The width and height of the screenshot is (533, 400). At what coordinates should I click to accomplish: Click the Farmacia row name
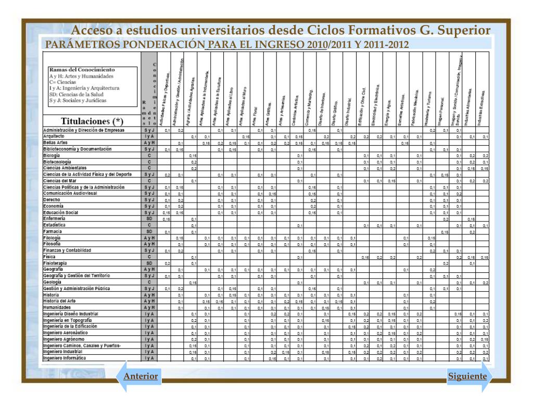[53, 232]
